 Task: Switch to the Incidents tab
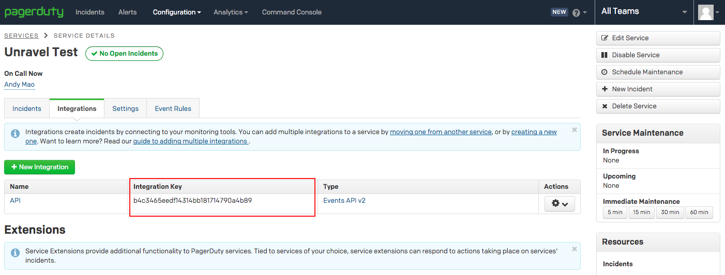[27, 108]
